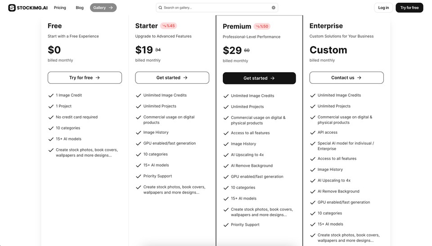Click the black 'Try for free' header button

click(409, 8)
